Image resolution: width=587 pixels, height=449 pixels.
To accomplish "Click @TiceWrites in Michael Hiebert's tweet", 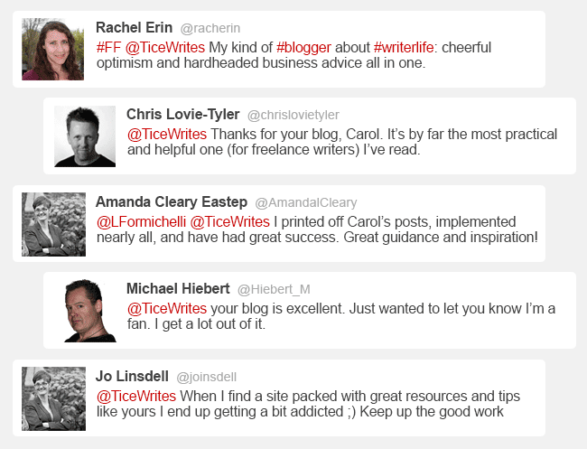I will [x=167, y=308].
